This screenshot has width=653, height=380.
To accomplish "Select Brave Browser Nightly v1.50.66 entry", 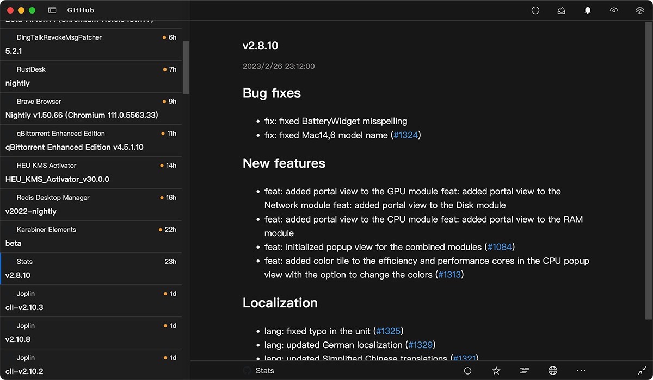I will [91, 108].
